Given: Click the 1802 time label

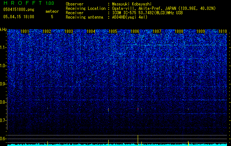Looking at the screenshot, I should click(x=47, y=31).
